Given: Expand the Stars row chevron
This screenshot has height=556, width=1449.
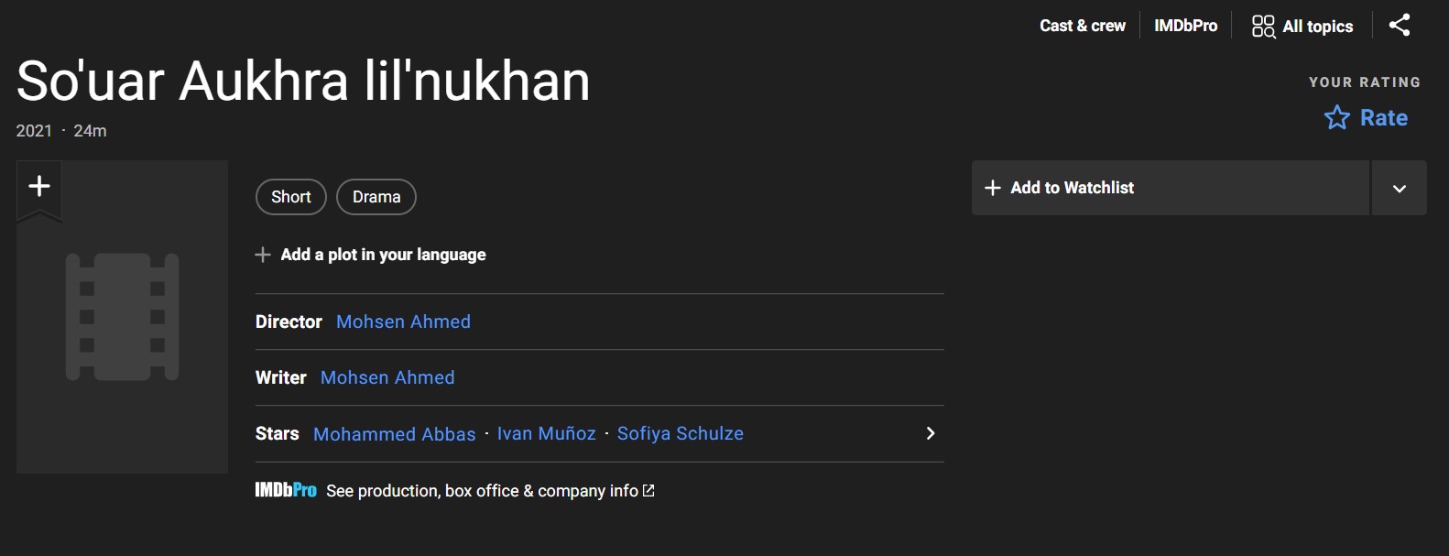Looking at the screenshot, I should pyautogui.click(x=930, y=433).
